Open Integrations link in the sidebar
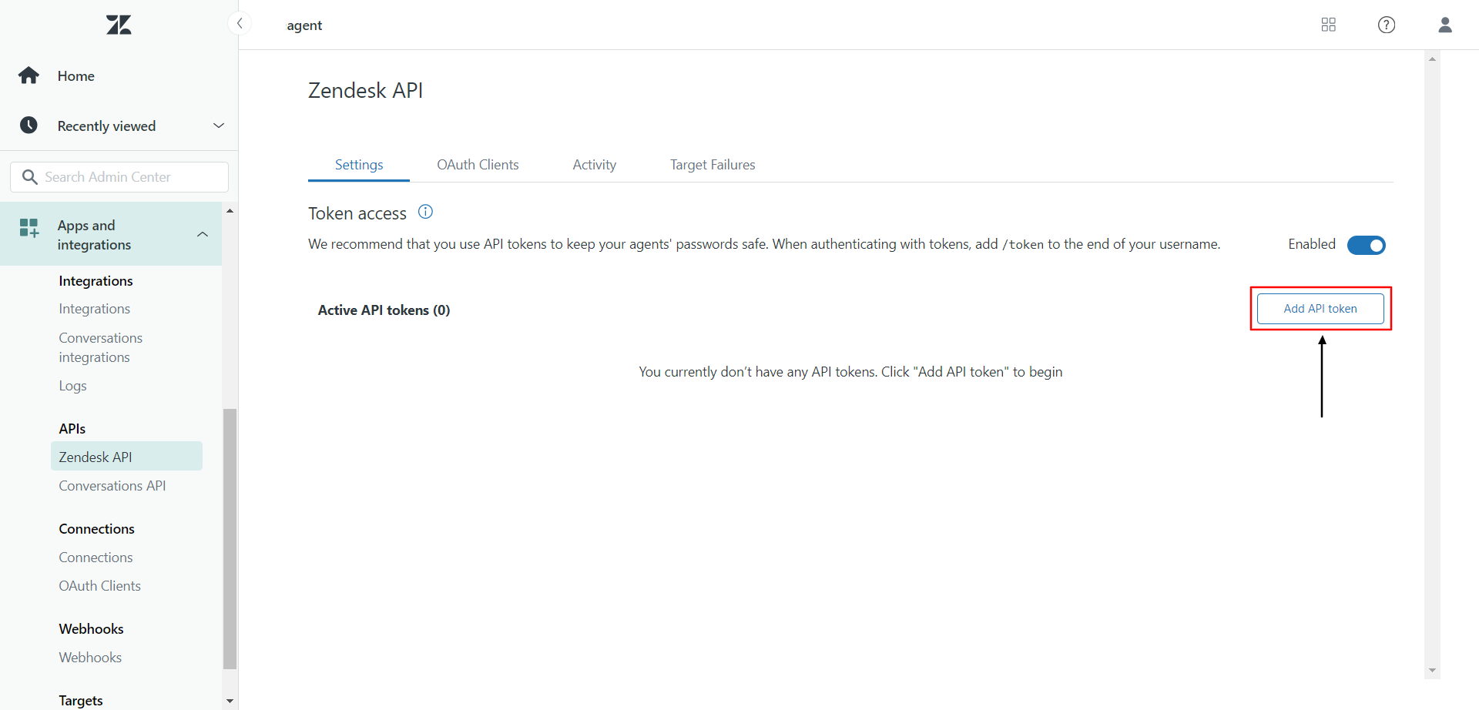The width and height of the screenshot is (1479, 710). coord(94,309)
